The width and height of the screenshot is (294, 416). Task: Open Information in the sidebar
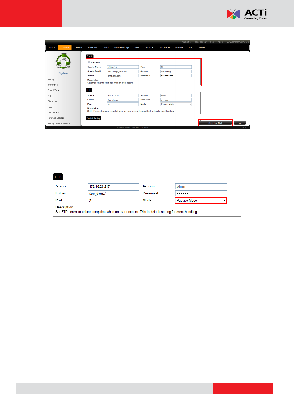click(53, 85)
